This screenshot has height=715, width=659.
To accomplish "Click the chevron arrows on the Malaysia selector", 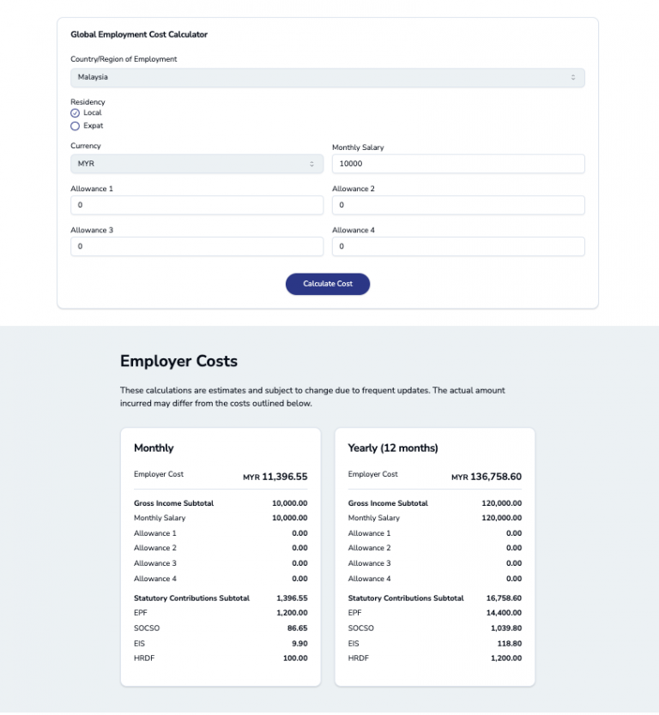I will coord(572,77).
